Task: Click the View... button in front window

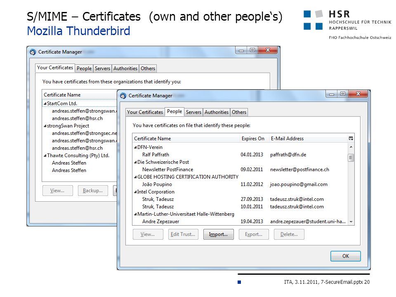Action: click(148, 234)
